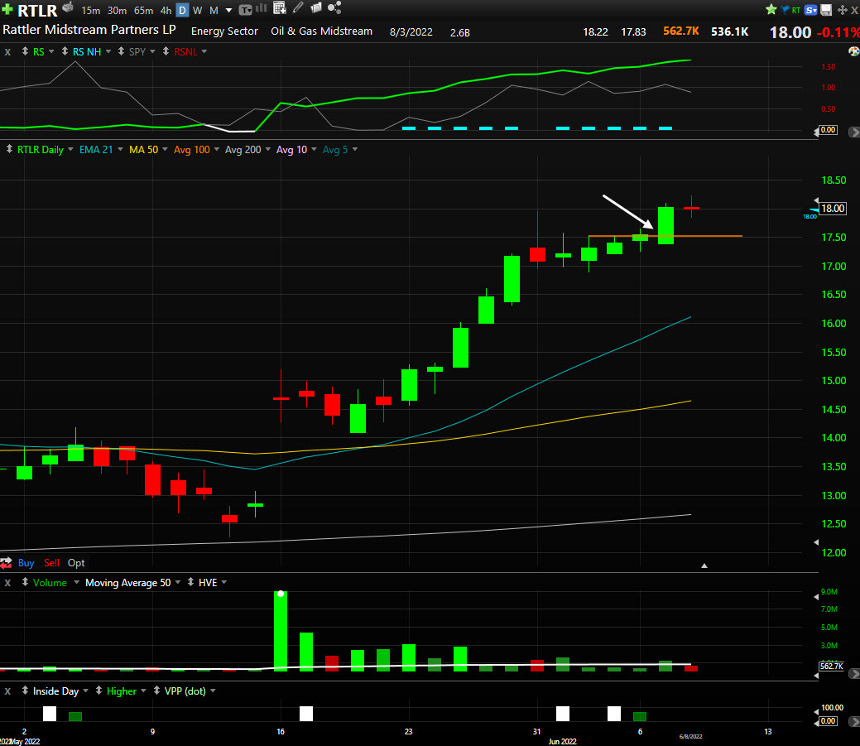Open the color wheel palette icon
Screen dimensions: 860x746
coord(853,51)
